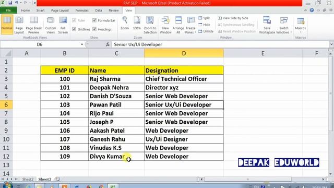Enter Full Screen view

pos(63,25)
